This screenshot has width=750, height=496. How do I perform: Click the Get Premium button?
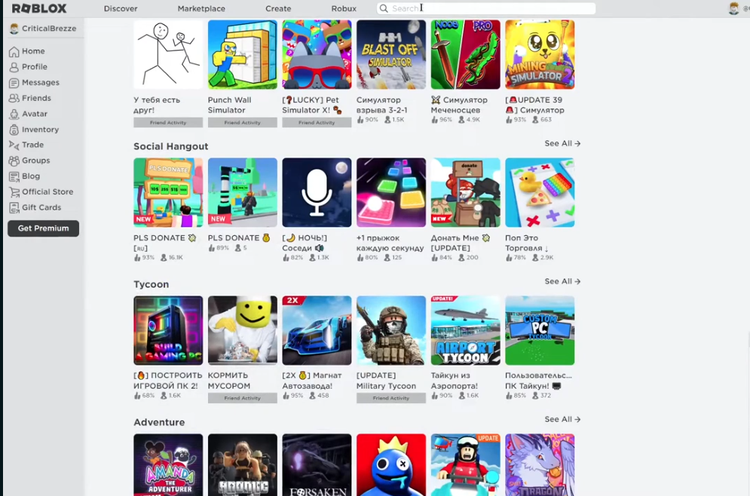pos(44,228)
